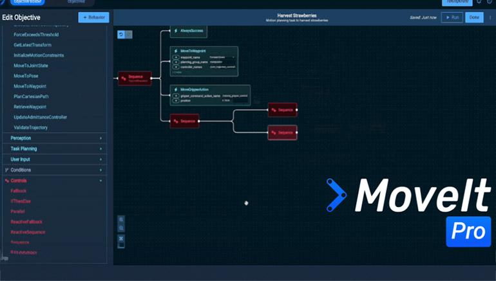Click the AlwaysSuccess node lightning icon
The width and height of the screenshot is (496, 281).
(x=176, y=31)
